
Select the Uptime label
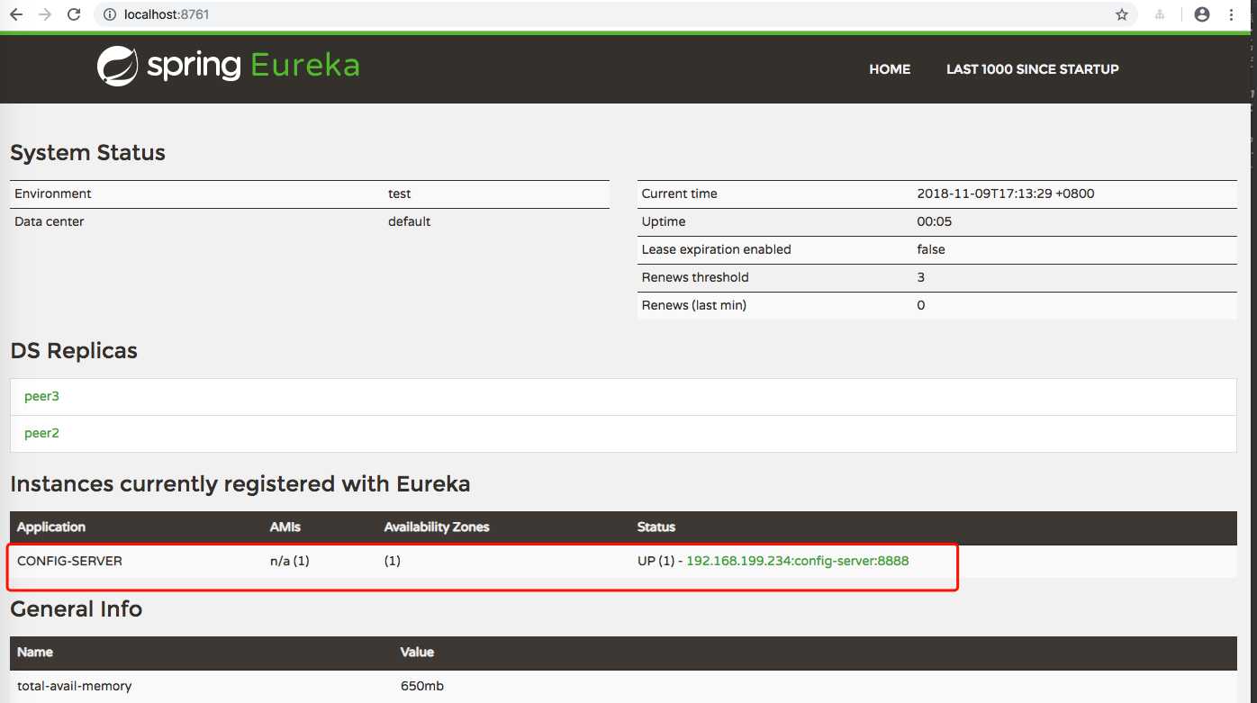664,221
